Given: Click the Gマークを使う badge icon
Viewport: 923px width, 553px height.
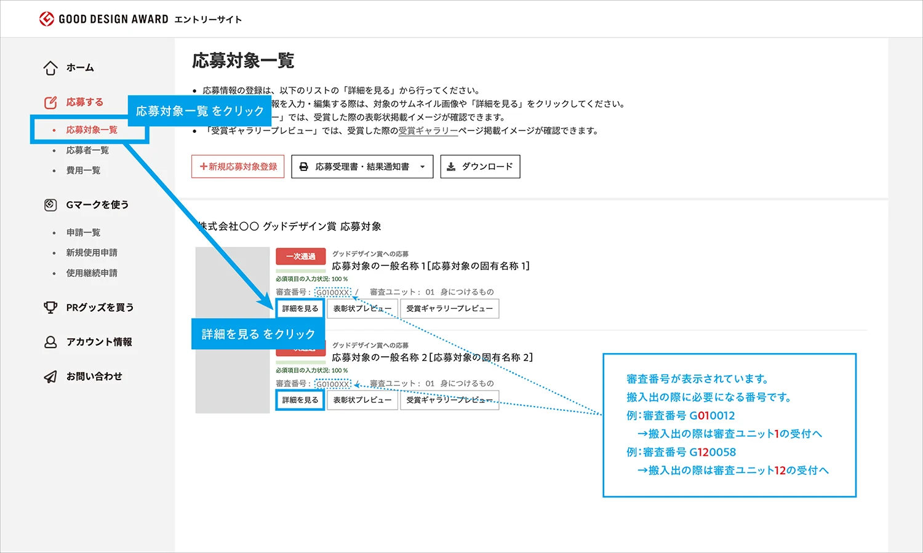Looking at the screenshot, I should (x=50, y=205).
